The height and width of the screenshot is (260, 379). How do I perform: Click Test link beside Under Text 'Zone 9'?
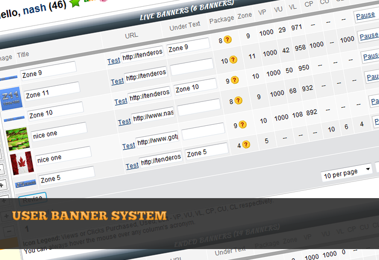(114, 60)
